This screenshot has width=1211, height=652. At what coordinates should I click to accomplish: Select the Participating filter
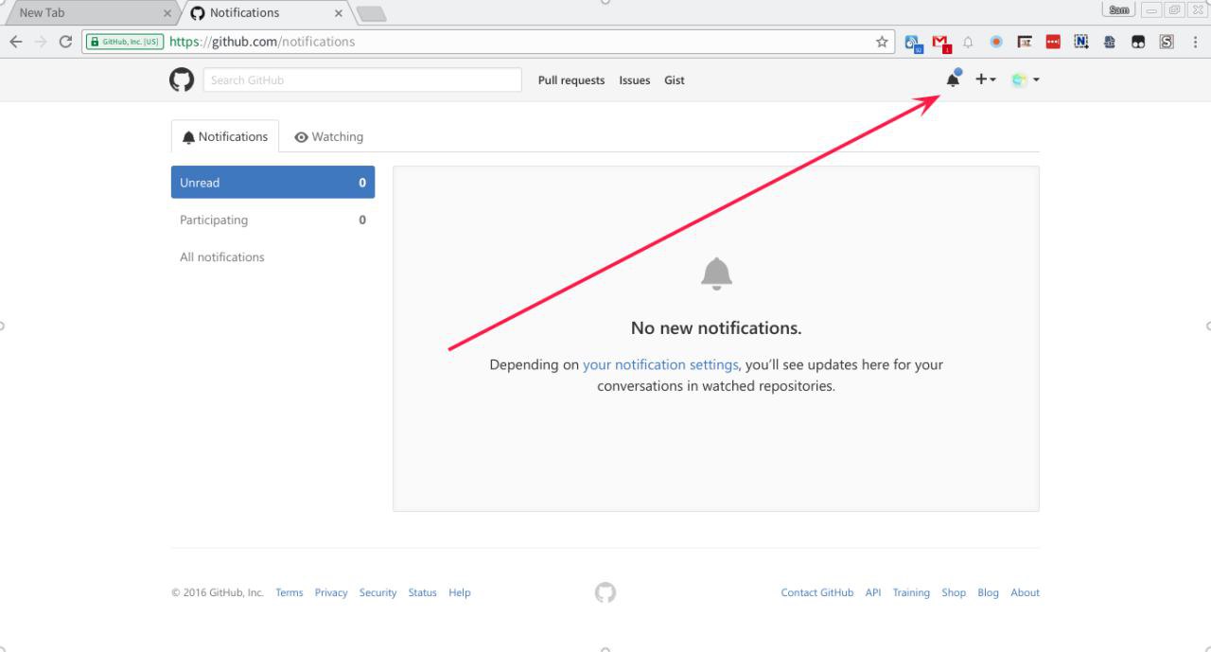point(272,220)
